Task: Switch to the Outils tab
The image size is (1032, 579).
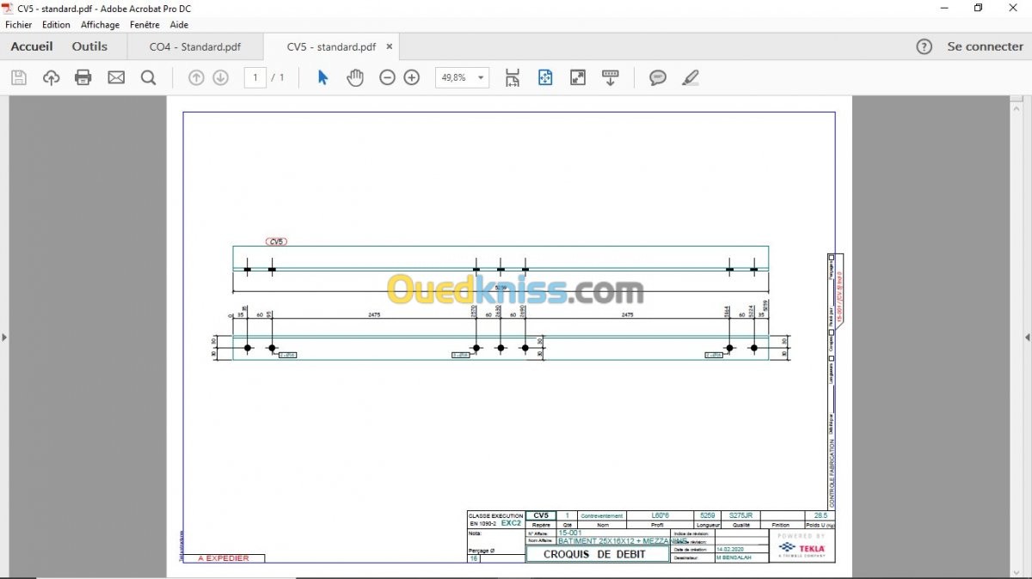Action: coord(89,46)
